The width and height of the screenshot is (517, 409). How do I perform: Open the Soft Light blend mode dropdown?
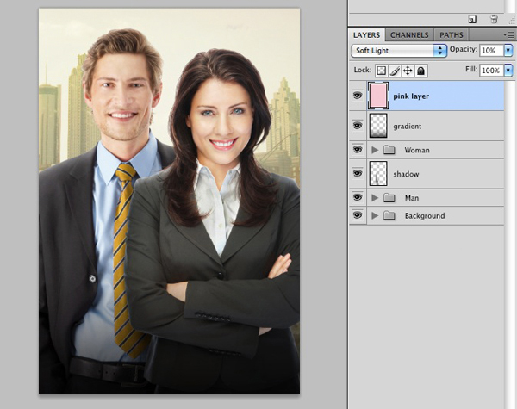pos(398,51)
